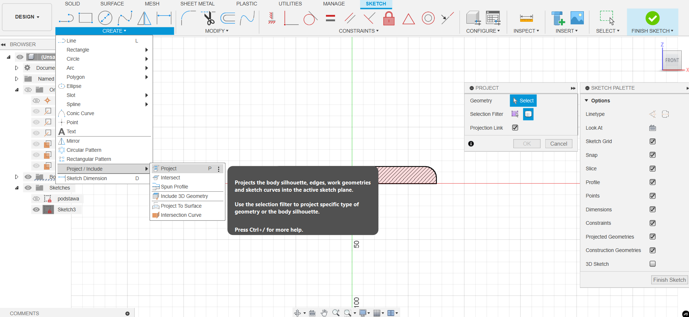
Task: Switch to the SHEET METAL tab
Action: [198, 4]
